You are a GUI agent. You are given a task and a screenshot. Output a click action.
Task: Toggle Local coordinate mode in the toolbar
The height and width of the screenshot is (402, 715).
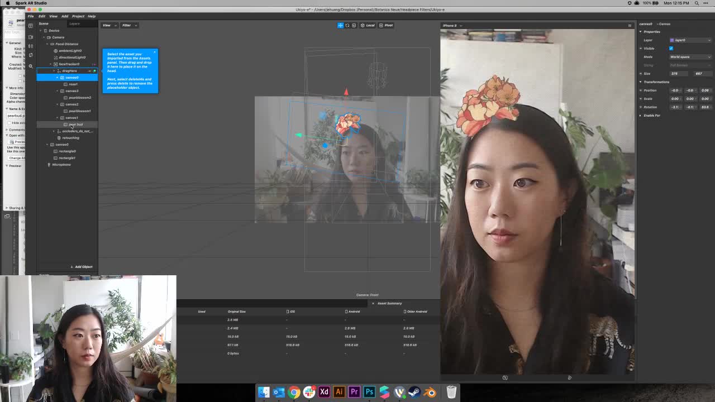point(369,25)
